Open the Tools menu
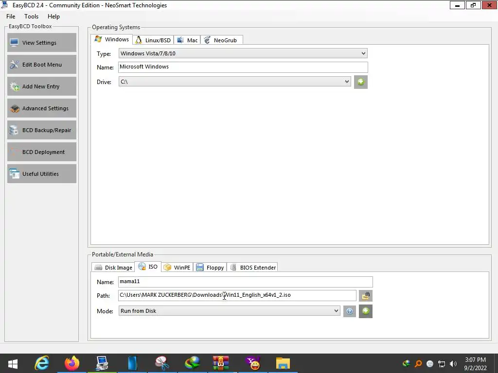The image size is (498, 373). pyautogui.click(x=31, y=17)
